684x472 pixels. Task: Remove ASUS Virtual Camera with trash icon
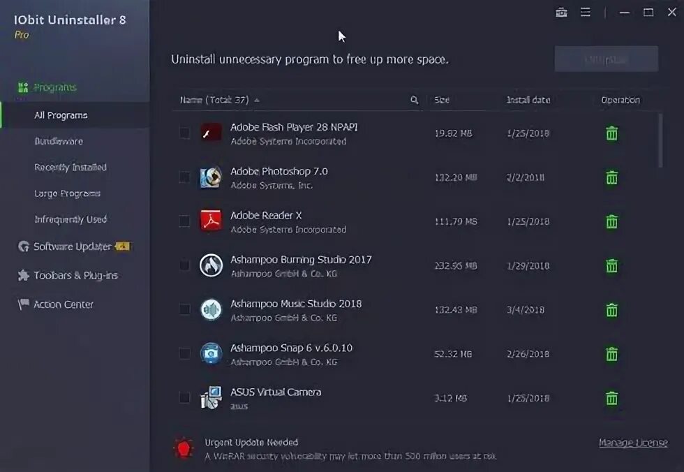pyautogui.click(x=611, y=398)
